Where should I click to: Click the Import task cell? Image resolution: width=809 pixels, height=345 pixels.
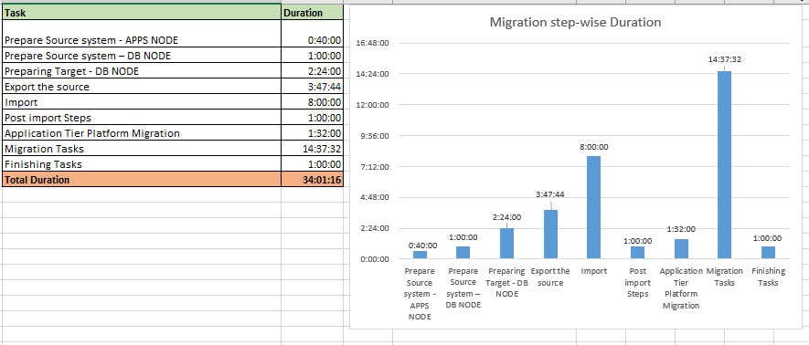tap(142, 102)
